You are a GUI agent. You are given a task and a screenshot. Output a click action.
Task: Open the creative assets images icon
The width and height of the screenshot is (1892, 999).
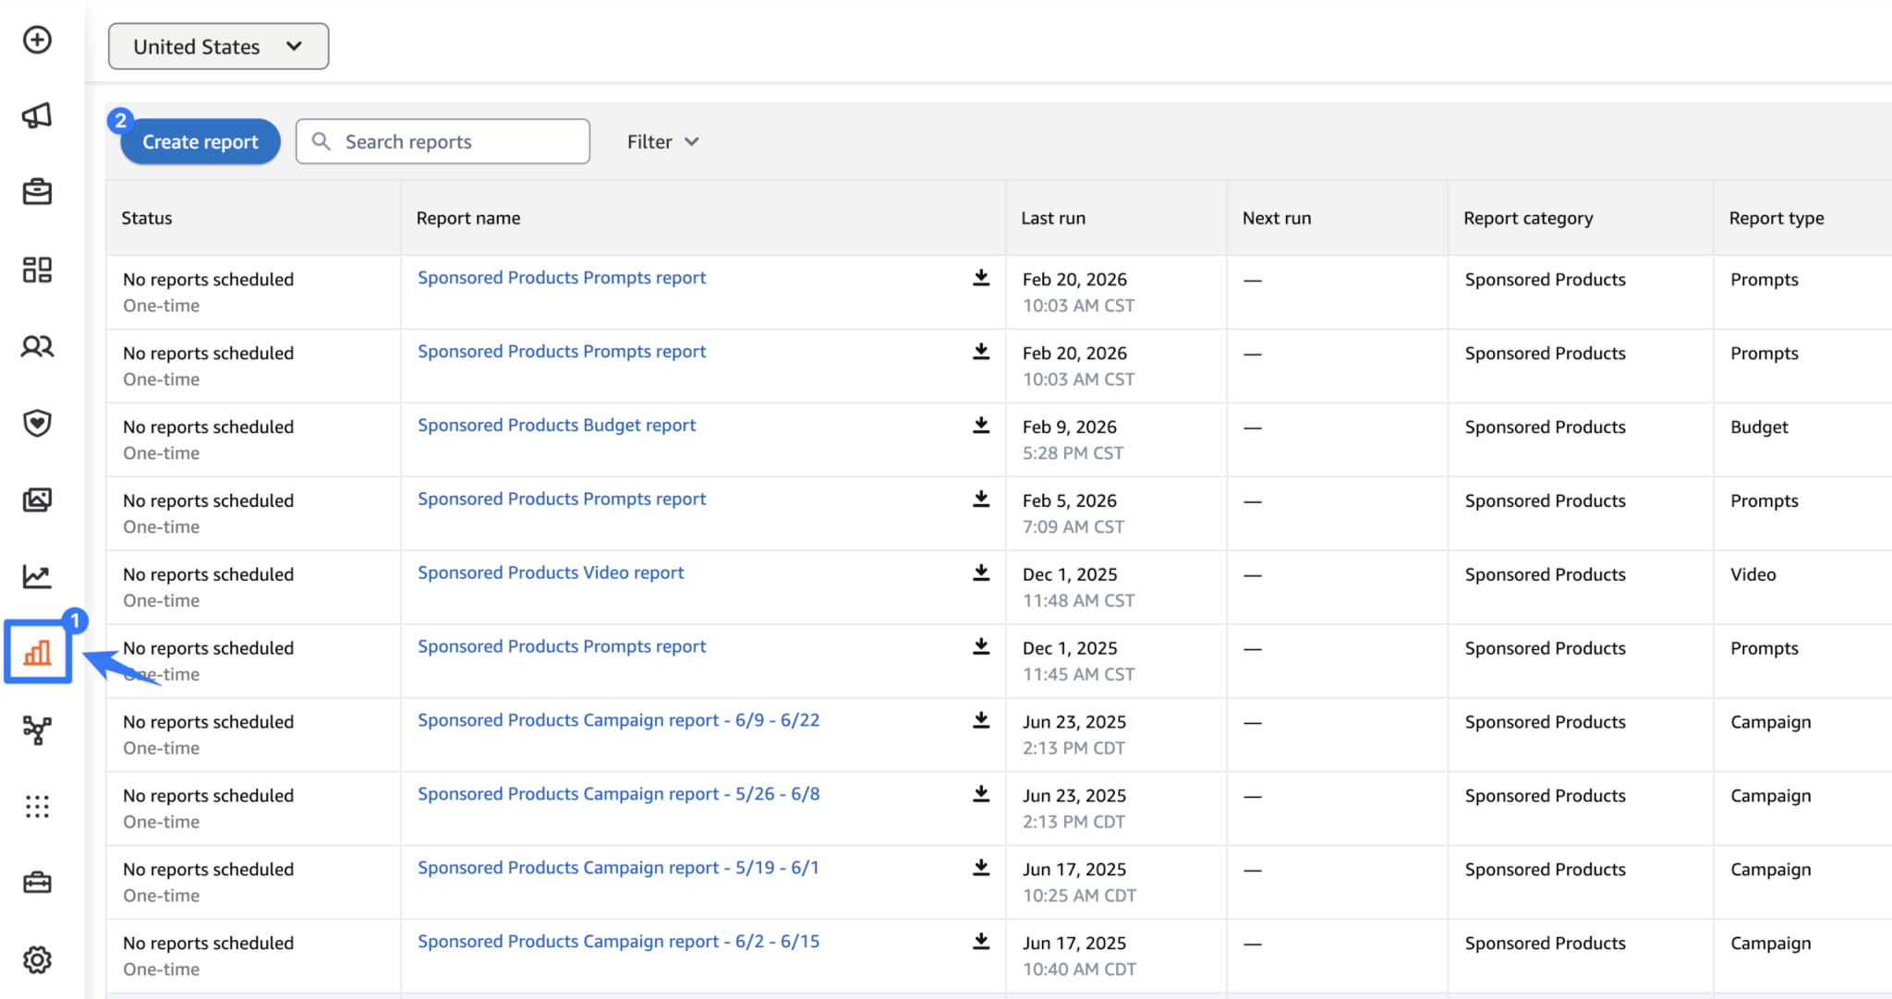point(37,499)
